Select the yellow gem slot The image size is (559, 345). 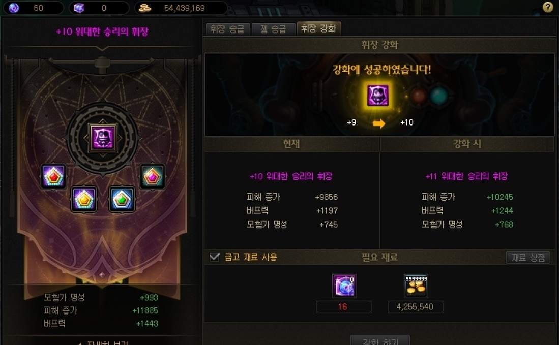(84, 199)
